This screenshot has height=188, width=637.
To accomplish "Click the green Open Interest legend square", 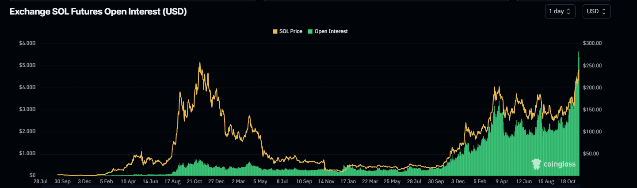I will point(310,31).
